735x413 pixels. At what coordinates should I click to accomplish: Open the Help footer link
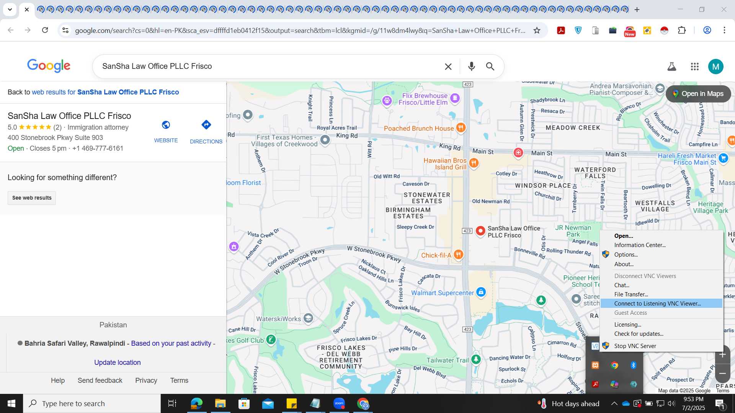pyautogui.click(x=58, y=380)
